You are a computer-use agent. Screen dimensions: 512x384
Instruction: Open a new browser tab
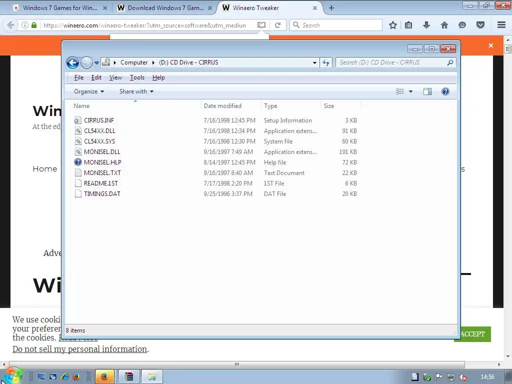(331, 8)
